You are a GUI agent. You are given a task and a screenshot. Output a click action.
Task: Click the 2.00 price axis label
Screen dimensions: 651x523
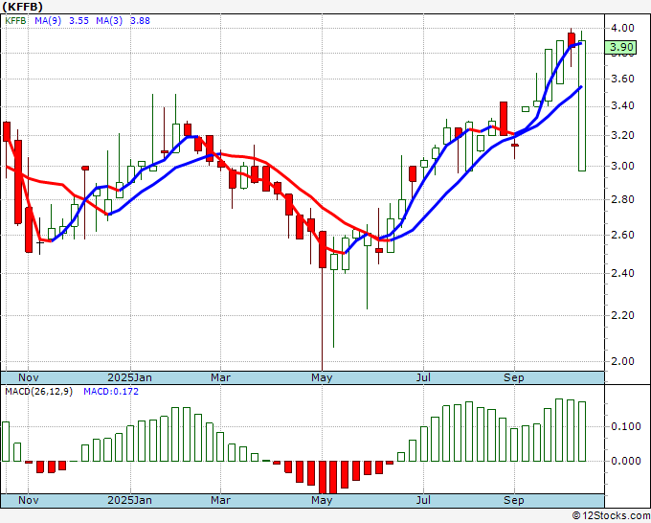click(x=622, y=361)
